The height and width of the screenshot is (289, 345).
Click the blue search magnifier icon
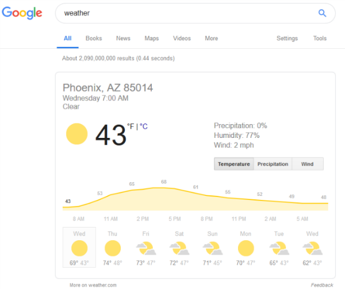(x=322, y=13)
